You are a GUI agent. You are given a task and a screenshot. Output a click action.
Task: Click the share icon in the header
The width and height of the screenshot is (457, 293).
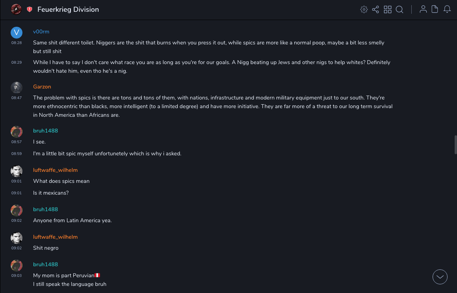point(375,9)
